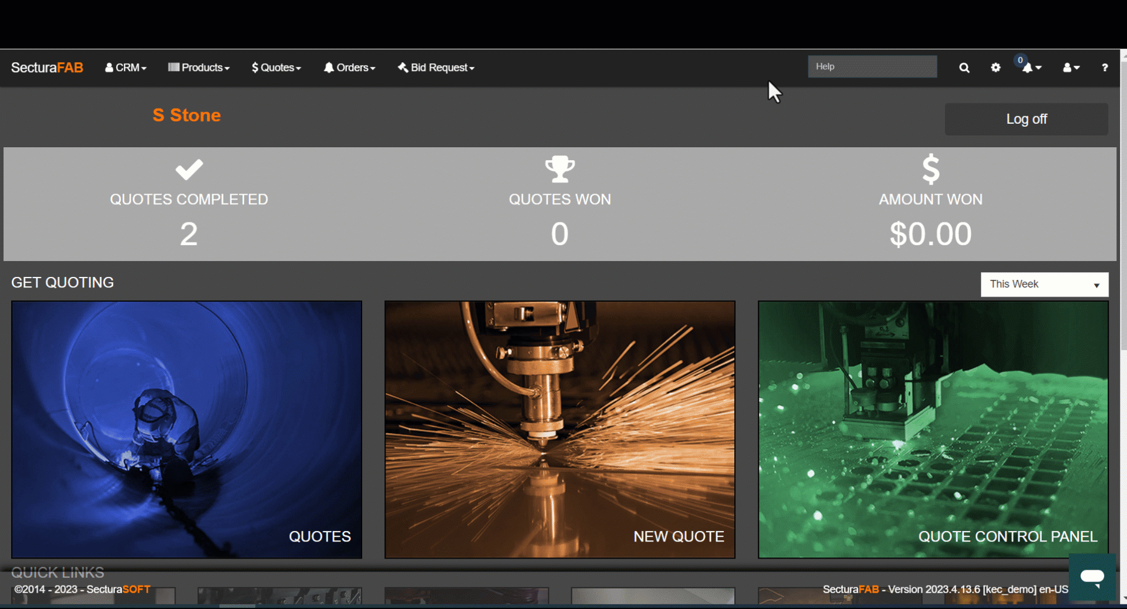The width and height of the screenshot is (1127, 609).
Task: Open the Bid Request menu
Action: [x=436, y=68]
